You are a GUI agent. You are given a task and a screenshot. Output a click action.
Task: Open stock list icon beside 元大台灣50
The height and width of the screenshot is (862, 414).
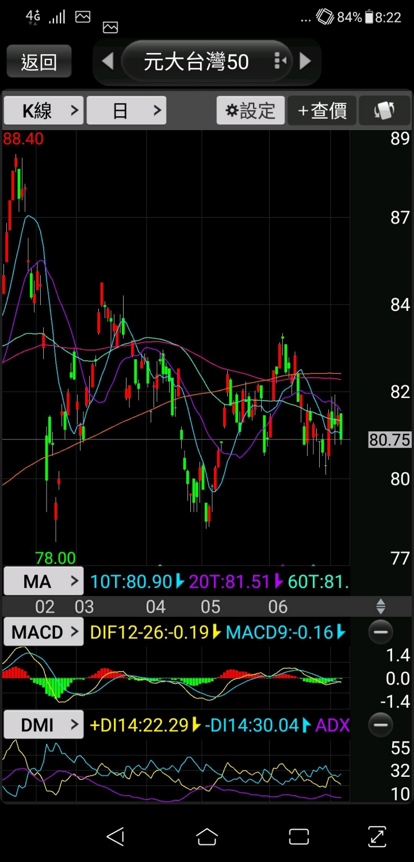pos(280,60)
